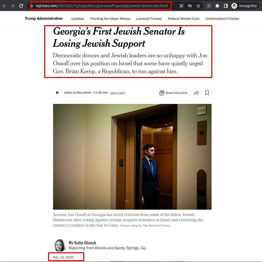Click the Incognito profile indicator
The width and height of the screenshot is (262, 262).
[x=244, y=6]
